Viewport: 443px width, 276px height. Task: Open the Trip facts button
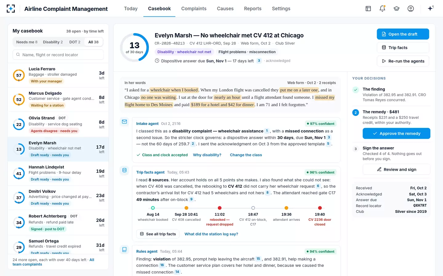coord(403,48)
